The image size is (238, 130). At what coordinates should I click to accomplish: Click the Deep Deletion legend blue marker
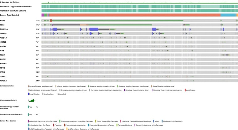coord(28,94)
